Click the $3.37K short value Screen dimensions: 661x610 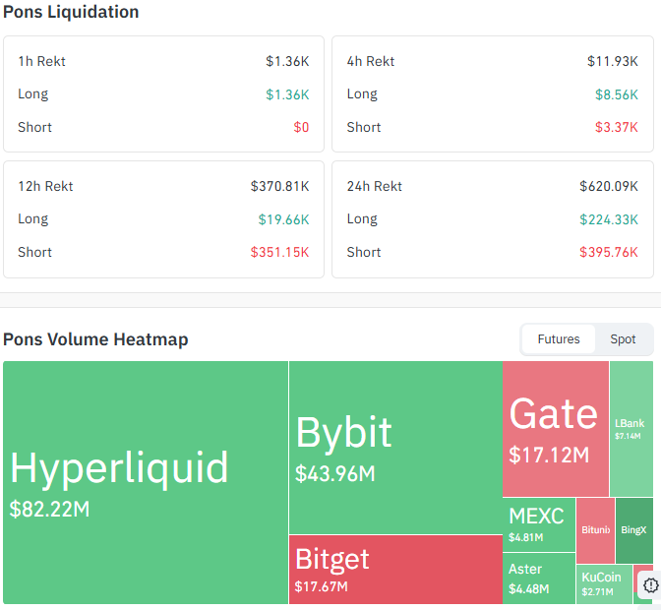click(617, 127)
